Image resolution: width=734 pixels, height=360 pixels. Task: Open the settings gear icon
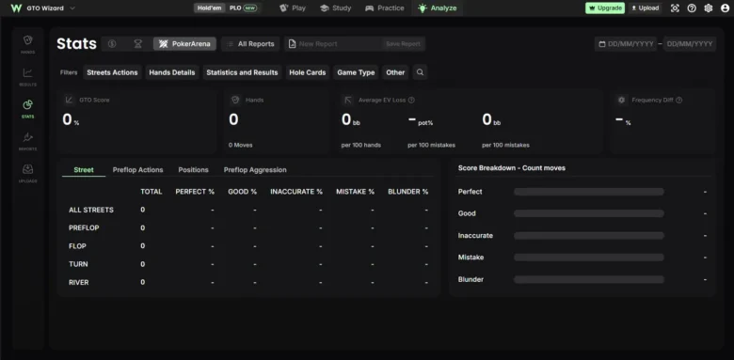point(709,8)
